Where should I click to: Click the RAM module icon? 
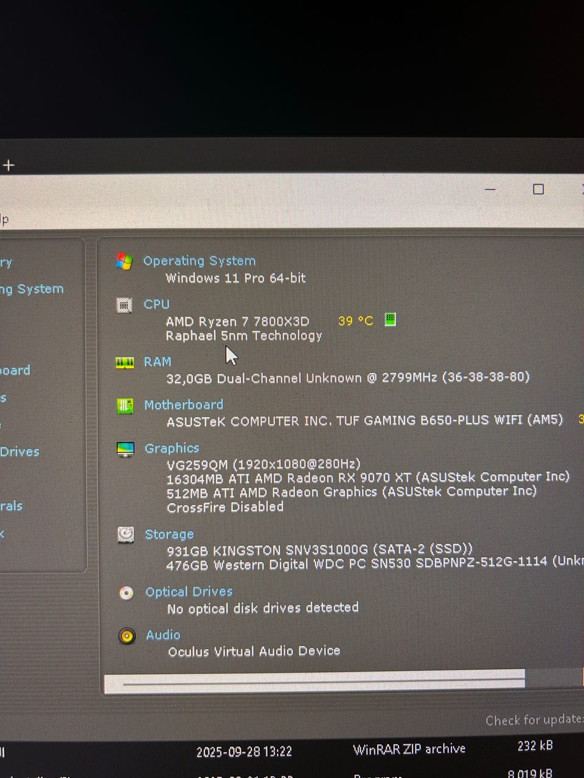pyautogui.click(x=125, y=363)
